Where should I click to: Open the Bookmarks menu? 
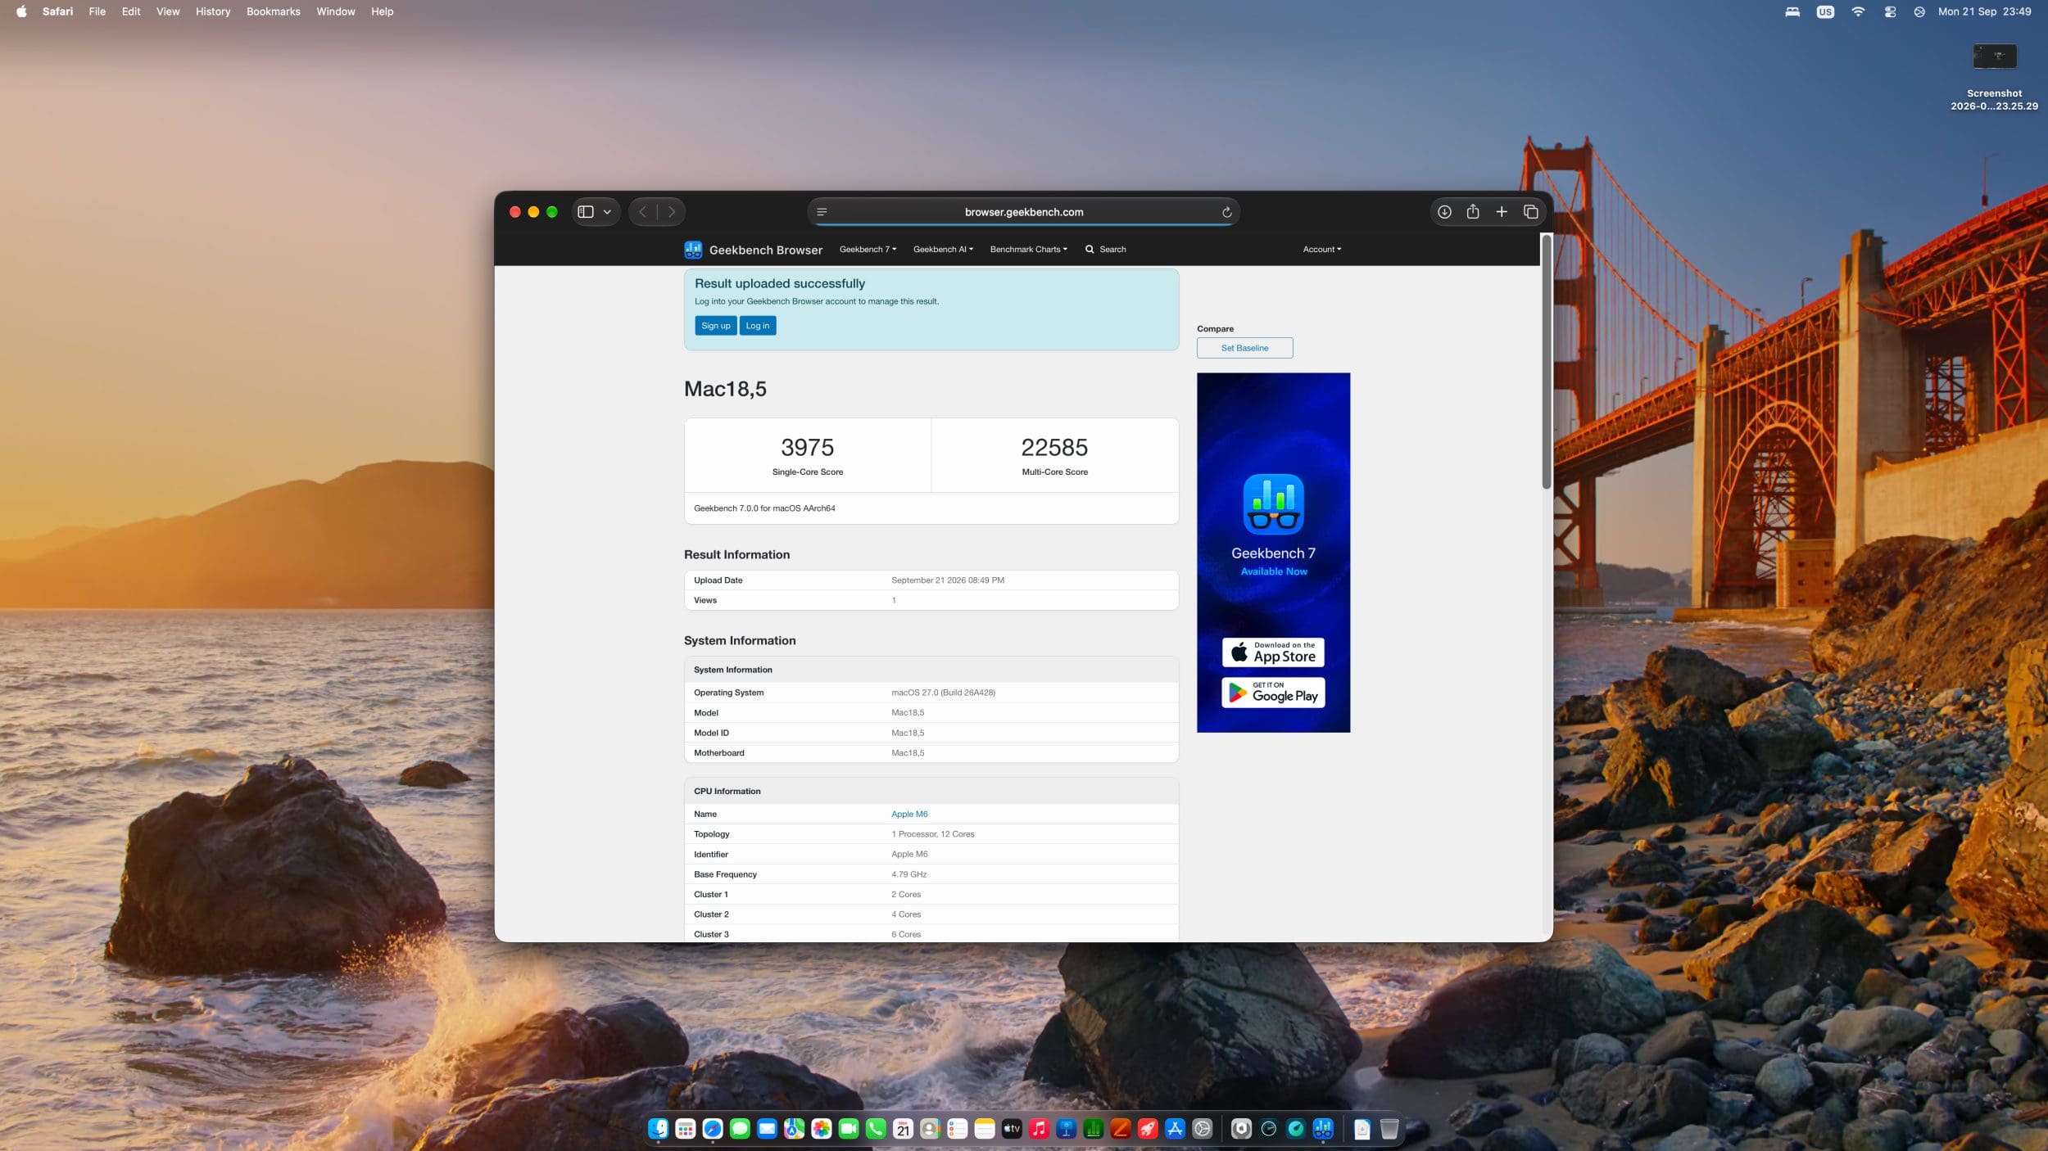click(x=274, y=11)
